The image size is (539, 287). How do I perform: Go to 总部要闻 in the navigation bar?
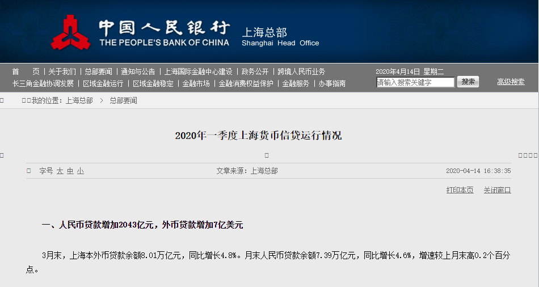(x=98, y=71)
